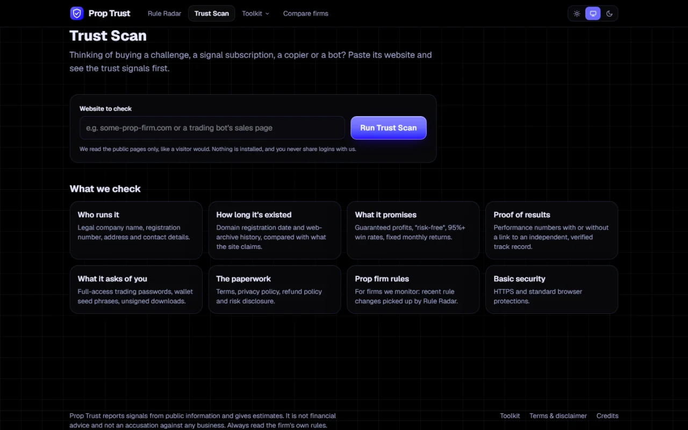The height and width of the screenshot is (430, 688).
Task: Click the "Proof of results" card heading
Action: 522,214
